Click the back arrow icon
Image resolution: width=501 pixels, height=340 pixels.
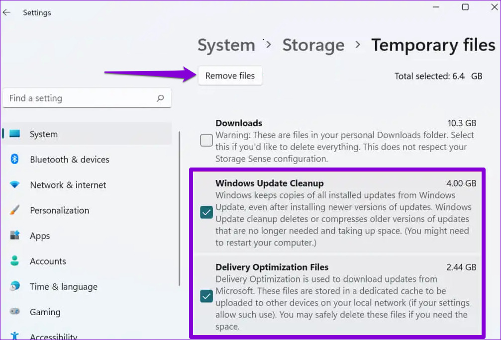(x=7, y=12)
